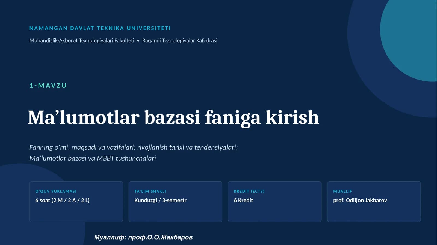Click the title 'Ma'lumotlar bazasi faniga kirish'

click(174, 118)
